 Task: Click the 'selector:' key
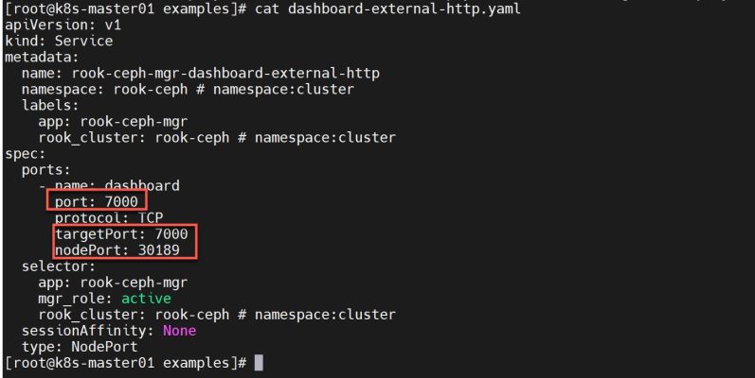[x=59, y=266]
